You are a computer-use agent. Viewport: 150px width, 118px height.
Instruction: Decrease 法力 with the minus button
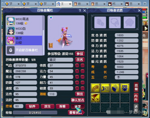[x=83, y=71]
